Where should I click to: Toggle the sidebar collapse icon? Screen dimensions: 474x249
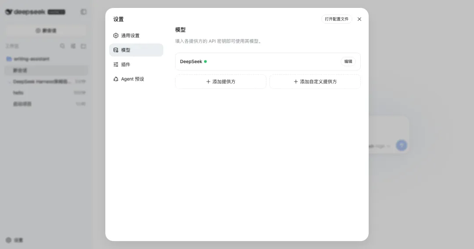pos(84,12)
